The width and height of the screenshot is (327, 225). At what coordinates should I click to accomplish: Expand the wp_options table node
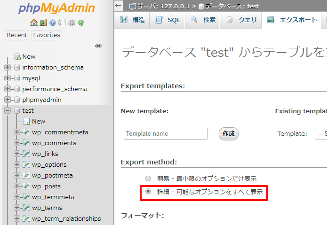click(x=17, y=165)
